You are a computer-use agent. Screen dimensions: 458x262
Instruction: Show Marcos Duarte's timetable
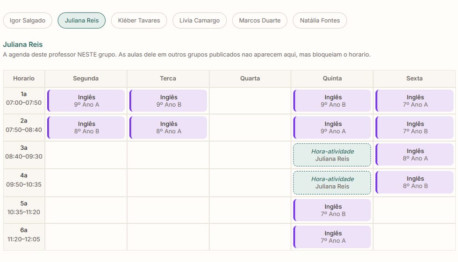pyautogui.click(x=260, y=21)
